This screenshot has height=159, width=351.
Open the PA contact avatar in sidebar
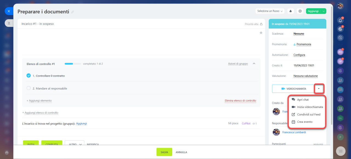pyautogui.click(x=340, y=118)
